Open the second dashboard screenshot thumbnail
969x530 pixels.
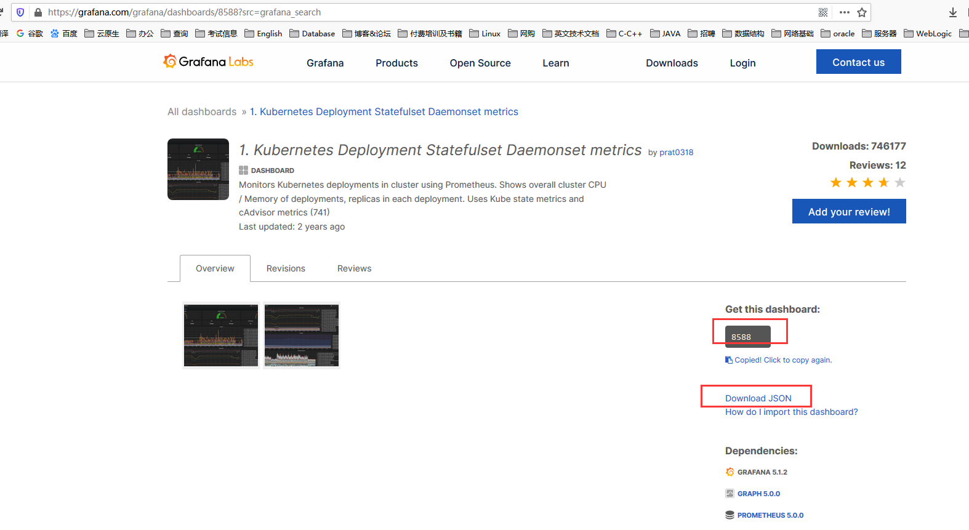click(x=302, y=335)
